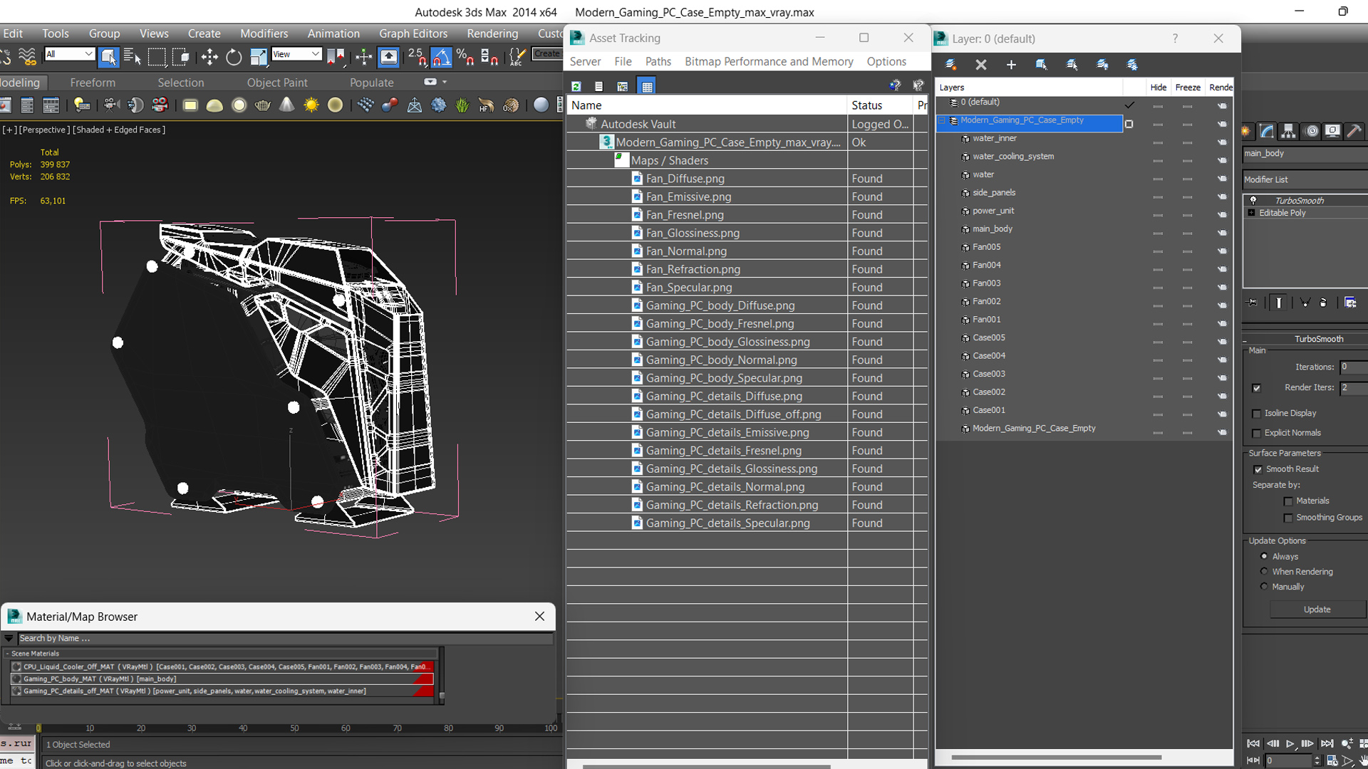Click the cone primitive icon
Screen dimensions: 1368x769
[286, 105]
